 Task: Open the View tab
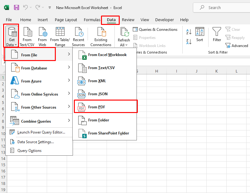(x=145, y=20)
